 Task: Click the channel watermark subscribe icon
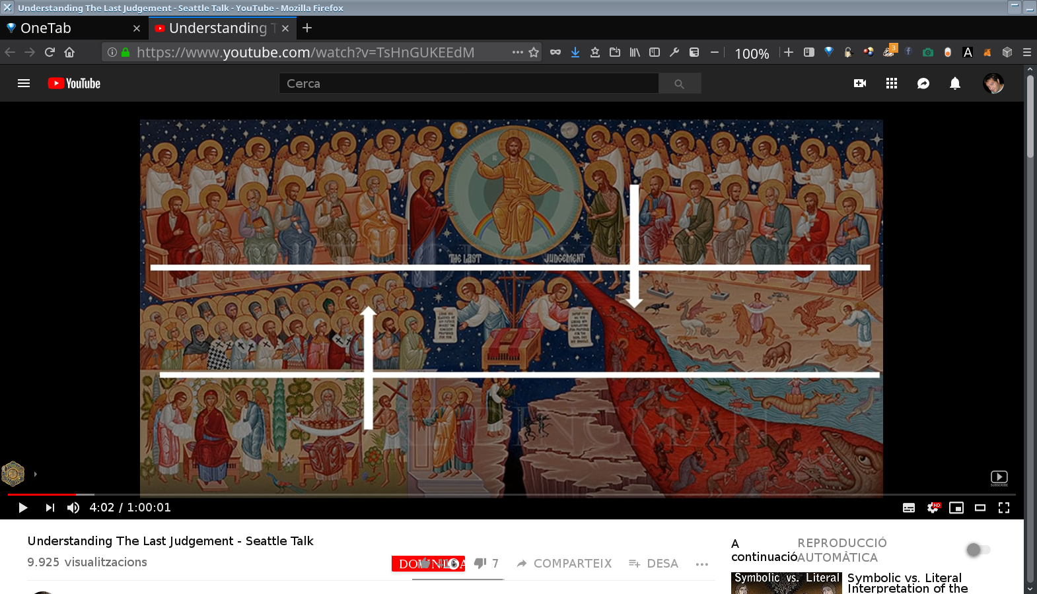coord(999,478)
